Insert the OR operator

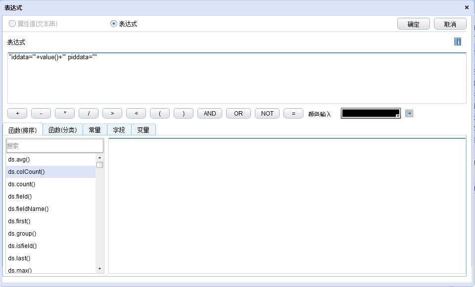pos(238,114)
